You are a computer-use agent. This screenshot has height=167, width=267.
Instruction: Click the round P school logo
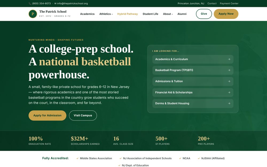tap(33, 14)
